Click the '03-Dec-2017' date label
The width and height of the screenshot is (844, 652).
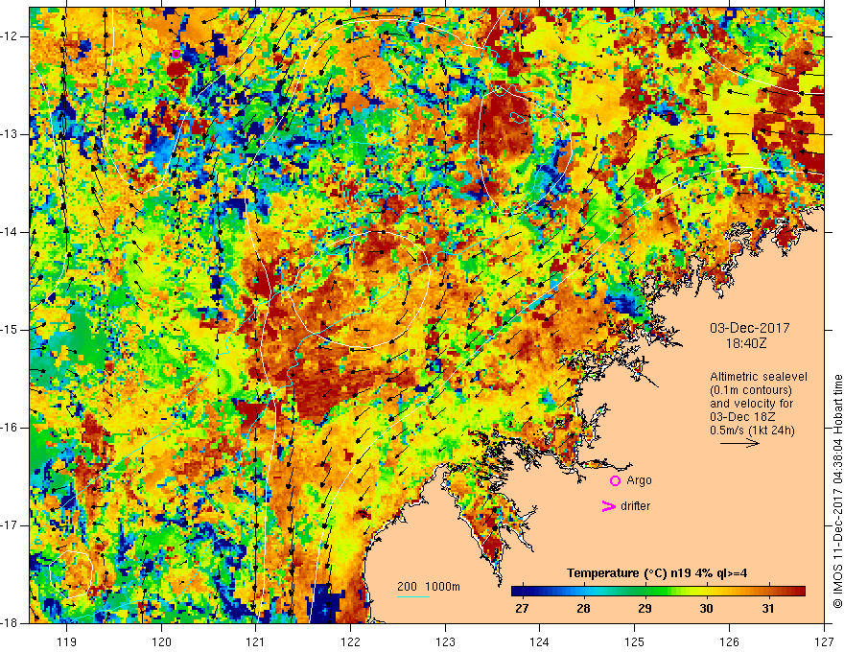[x=749, y=328]
